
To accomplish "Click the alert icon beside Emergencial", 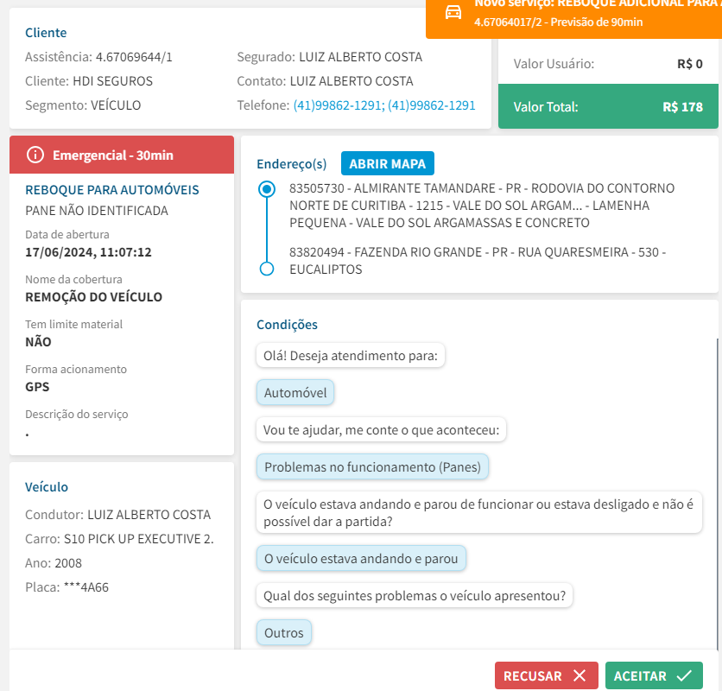I will [35, 155].
